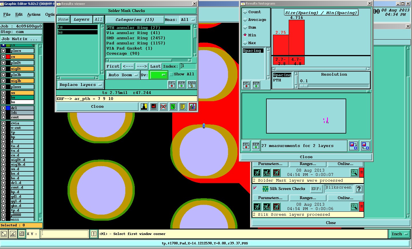Click the grid window icon in bottom bar
This screenshot has width=412, height=249.
click(22, 234)
